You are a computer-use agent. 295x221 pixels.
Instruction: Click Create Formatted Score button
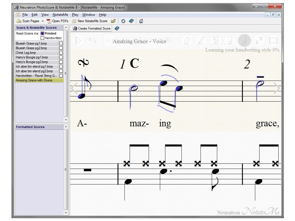pos(92,28)
